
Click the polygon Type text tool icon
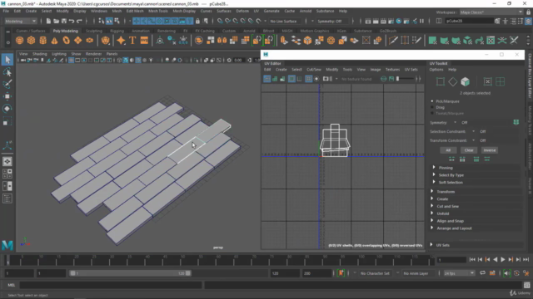coord(132,41)
